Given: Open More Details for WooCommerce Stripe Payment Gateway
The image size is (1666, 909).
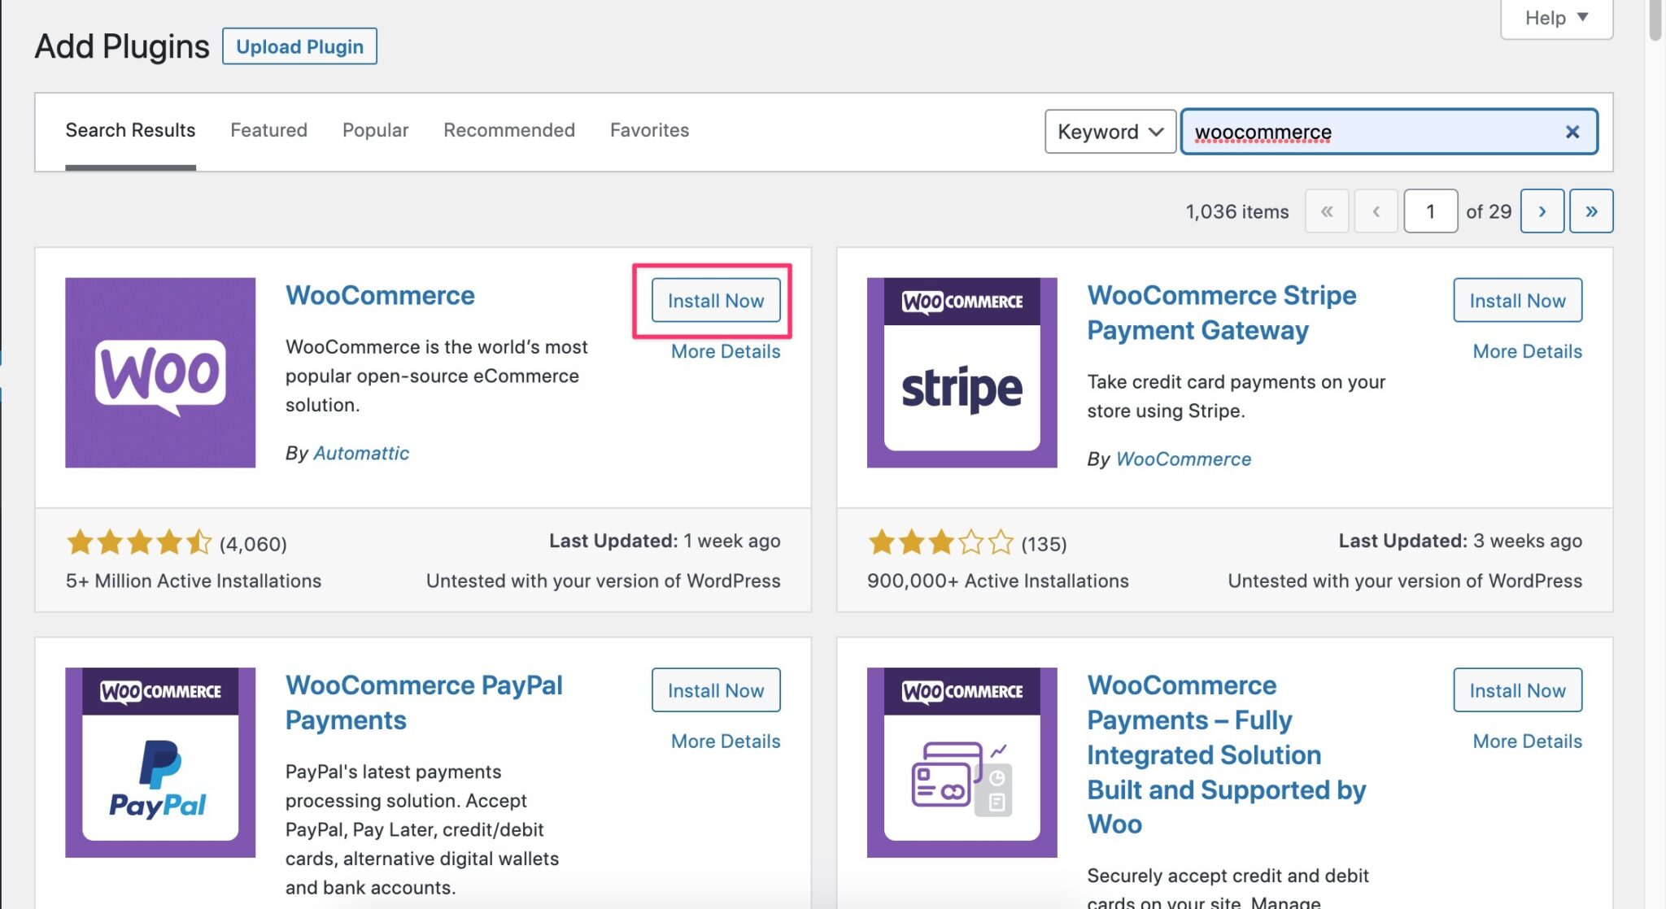Looking at the screenshot, I should tap(1526, 351).
